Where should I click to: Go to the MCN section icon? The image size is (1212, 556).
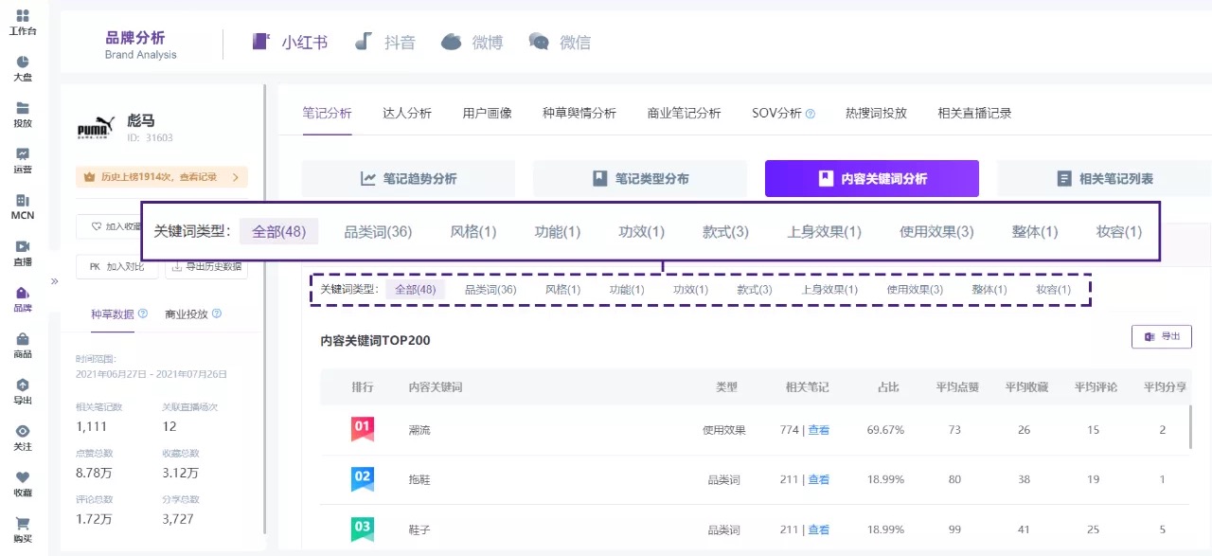(x=23, y=201)
